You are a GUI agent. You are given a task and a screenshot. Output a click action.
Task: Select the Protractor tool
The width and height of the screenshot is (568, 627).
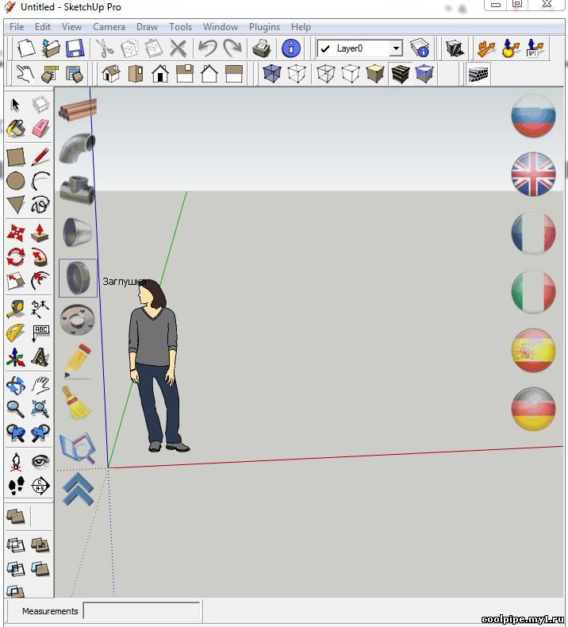pyautogui.click(x=16, y=333)
